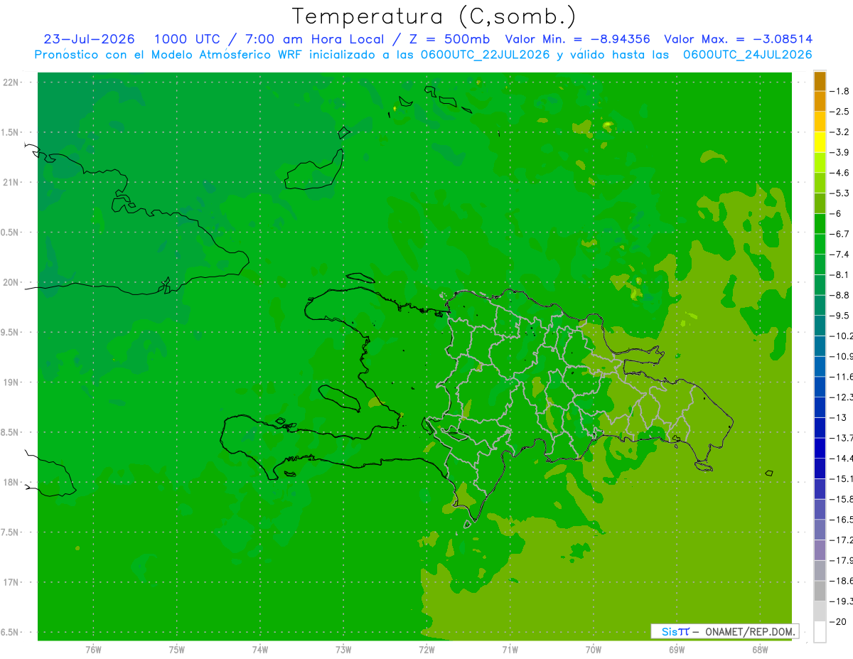
Task: Click gray legend swatch between -18.6 and -19.3
Action: [820, 591]
